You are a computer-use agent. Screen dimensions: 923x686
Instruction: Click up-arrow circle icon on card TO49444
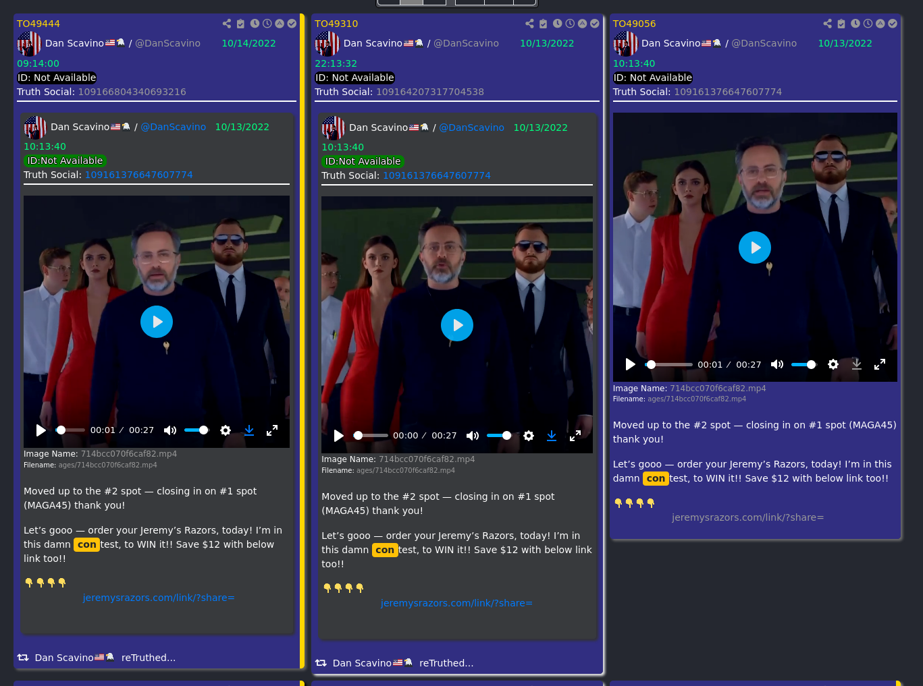click(x=280, y=24)
